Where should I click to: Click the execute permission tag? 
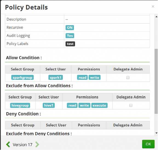tap(99, 105)
